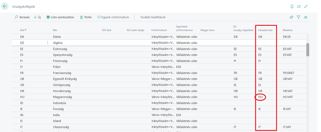Viewport: 321px width, 132px height.
Task: Click the share icon in toolbar
Action: point(291,17)
